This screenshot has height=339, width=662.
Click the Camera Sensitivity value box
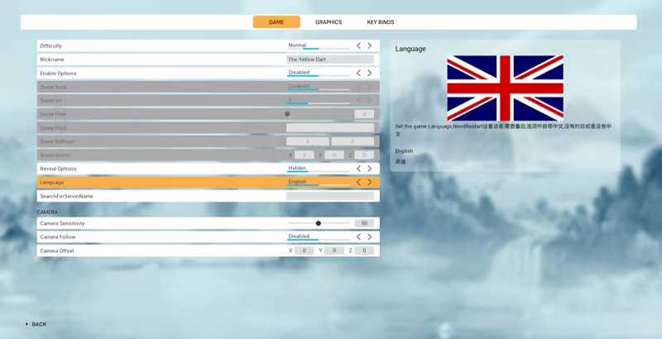(x=364, y=223)
